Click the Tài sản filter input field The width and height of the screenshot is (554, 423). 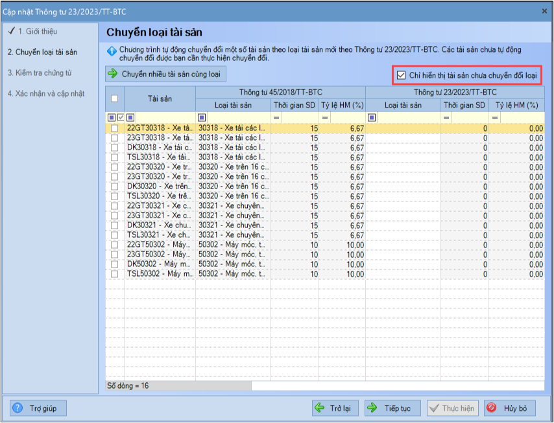pyautogui.click(x=165, y=117)
